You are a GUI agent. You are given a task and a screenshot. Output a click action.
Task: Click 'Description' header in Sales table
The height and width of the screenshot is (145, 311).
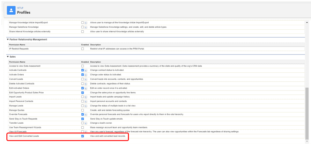click(x=95, y=62)
